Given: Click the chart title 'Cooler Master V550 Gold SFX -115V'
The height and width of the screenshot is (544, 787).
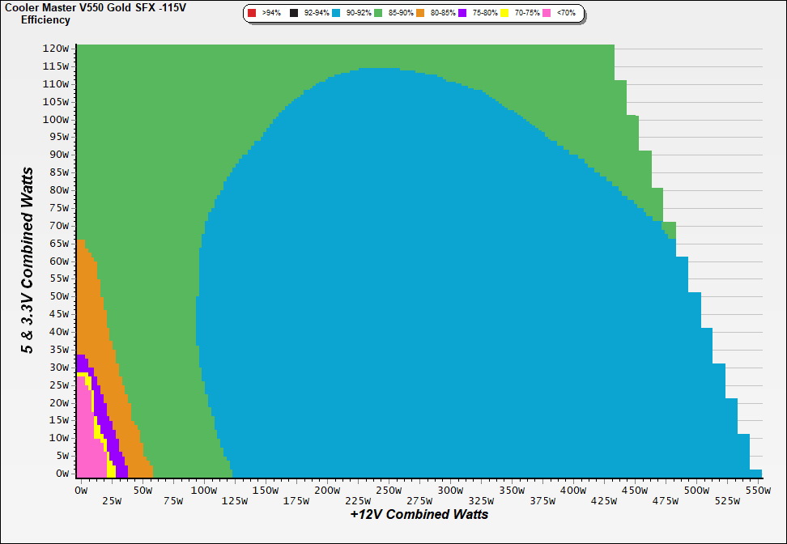Looking at the screenshot, I should point(91,7).
